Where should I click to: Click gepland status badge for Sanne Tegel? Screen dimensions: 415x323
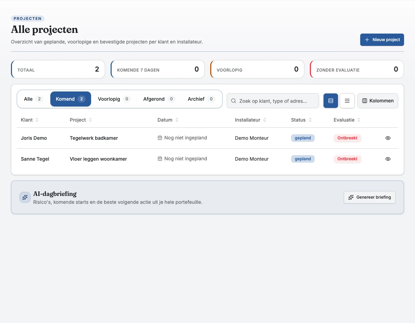tap(303, 159)
